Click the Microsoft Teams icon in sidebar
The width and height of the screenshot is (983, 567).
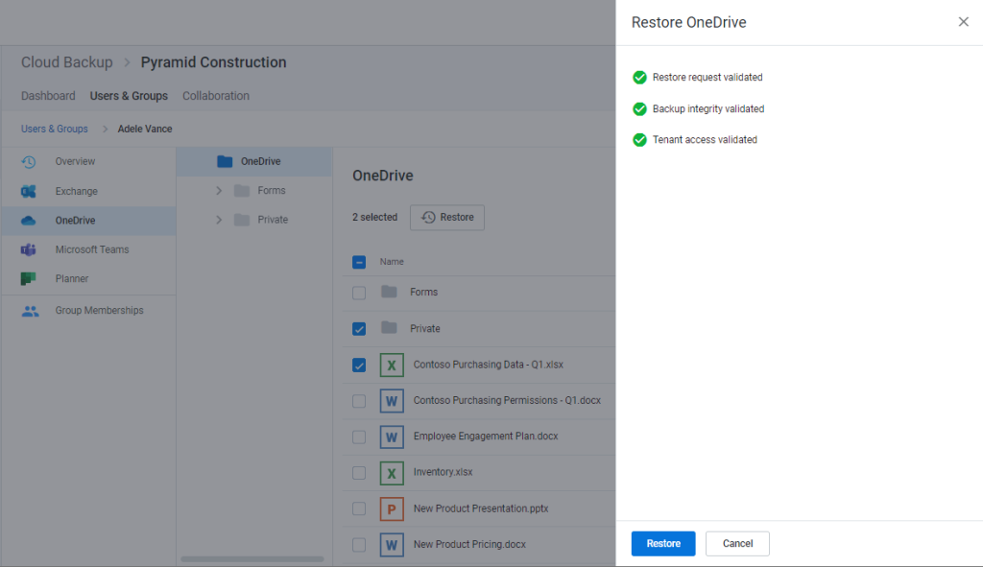pos(28,249)
